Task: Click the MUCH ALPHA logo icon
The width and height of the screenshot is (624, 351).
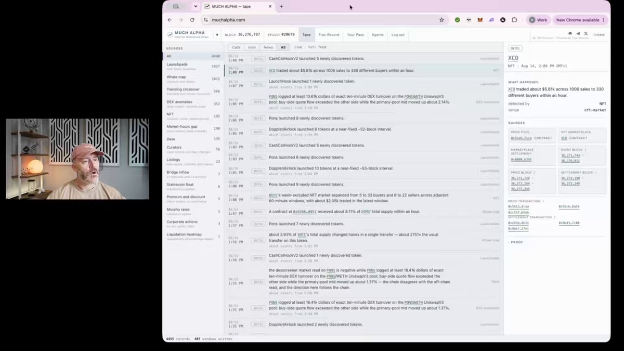Action: [x=171, y=34]
